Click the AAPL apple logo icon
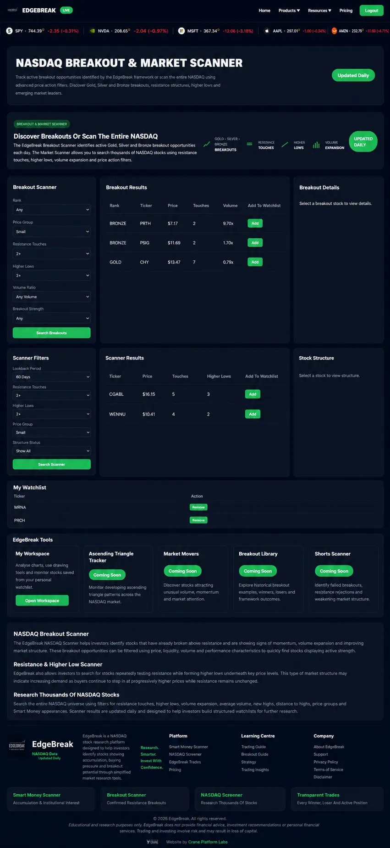 point(267,31)
